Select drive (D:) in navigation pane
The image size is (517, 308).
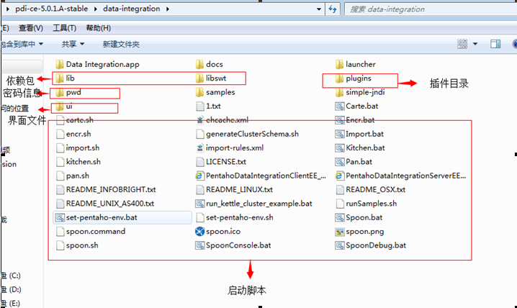pyautogui.click(x=11, y=289)
